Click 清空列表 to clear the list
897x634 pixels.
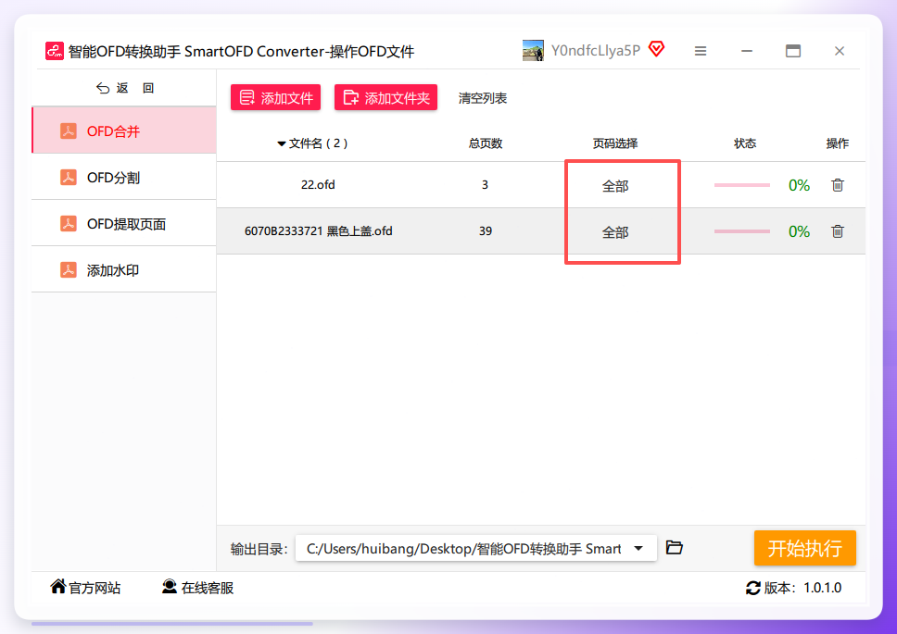483,98
